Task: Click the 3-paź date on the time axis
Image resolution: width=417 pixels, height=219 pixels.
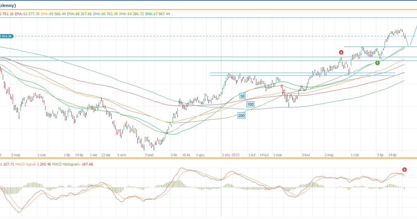Action: tap(149, 155)
